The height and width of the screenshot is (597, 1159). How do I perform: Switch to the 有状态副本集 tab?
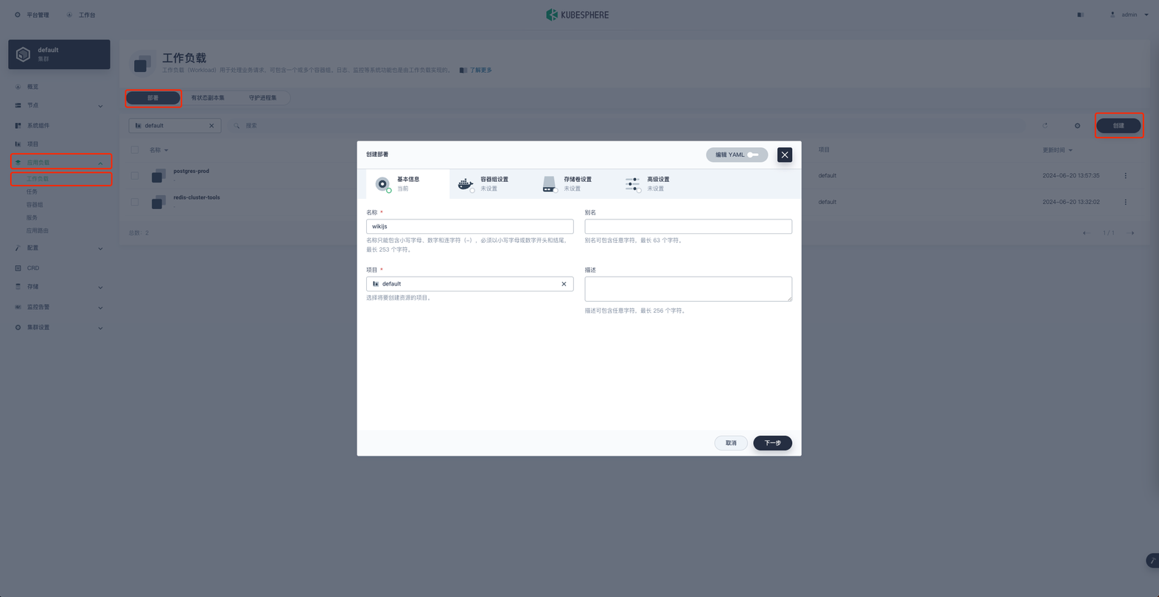point(208,98)
